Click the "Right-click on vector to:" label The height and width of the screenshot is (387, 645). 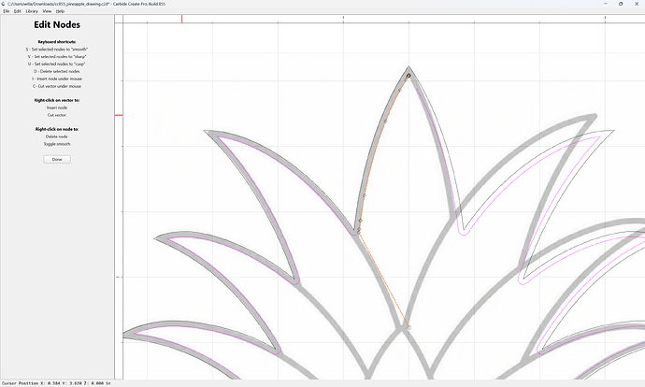point(57,100)
